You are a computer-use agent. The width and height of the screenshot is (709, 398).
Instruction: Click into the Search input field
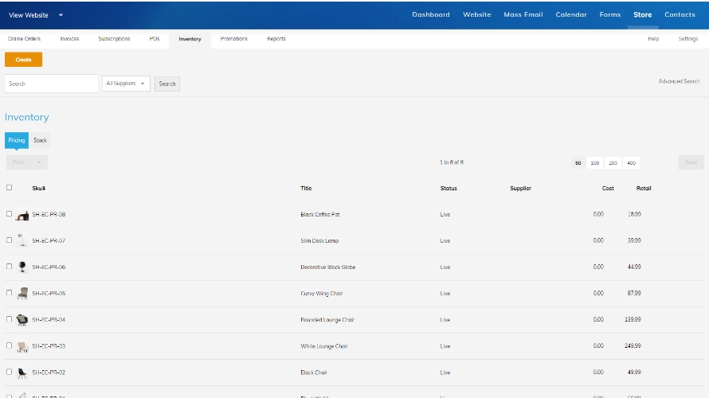(x=51, y=84)
